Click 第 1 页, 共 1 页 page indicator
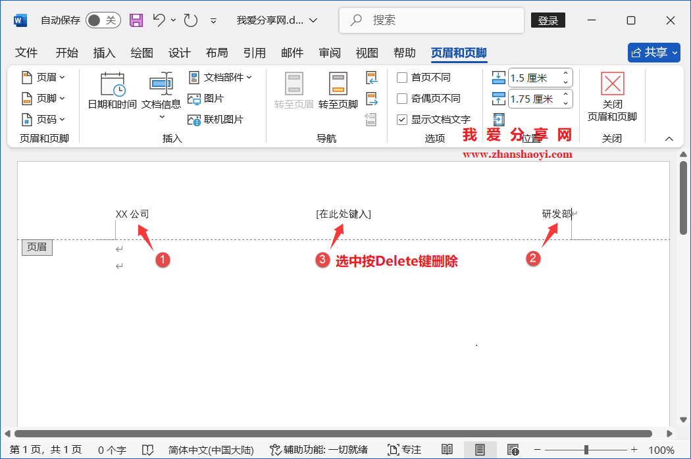This screenshot has width=691, height=459. pyautogui.click(x=46, y=450)
